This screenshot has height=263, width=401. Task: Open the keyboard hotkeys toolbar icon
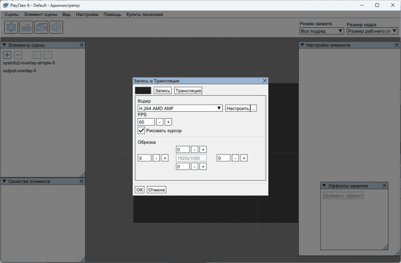click(x=26, y=27)
